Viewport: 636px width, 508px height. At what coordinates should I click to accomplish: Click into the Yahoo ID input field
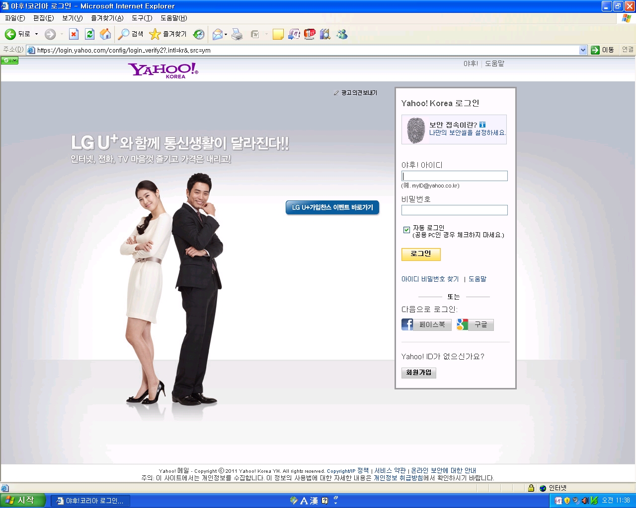454,176
